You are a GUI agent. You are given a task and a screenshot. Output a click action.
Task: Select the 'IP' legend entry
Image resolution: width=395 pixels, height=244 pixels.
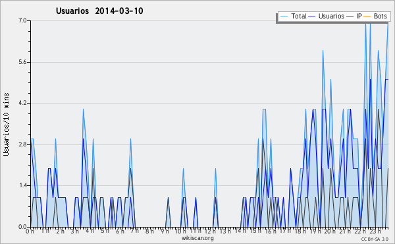[x=359, y=16]
